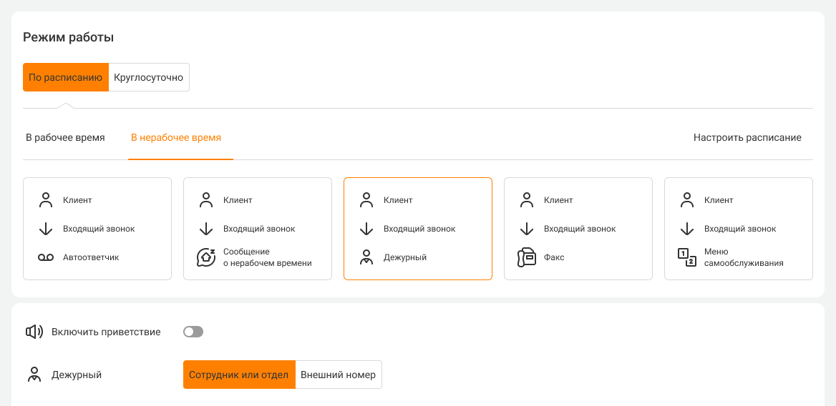836x406 pixels.
Task: Click the fax machine icon
Action: coord(527,257)
